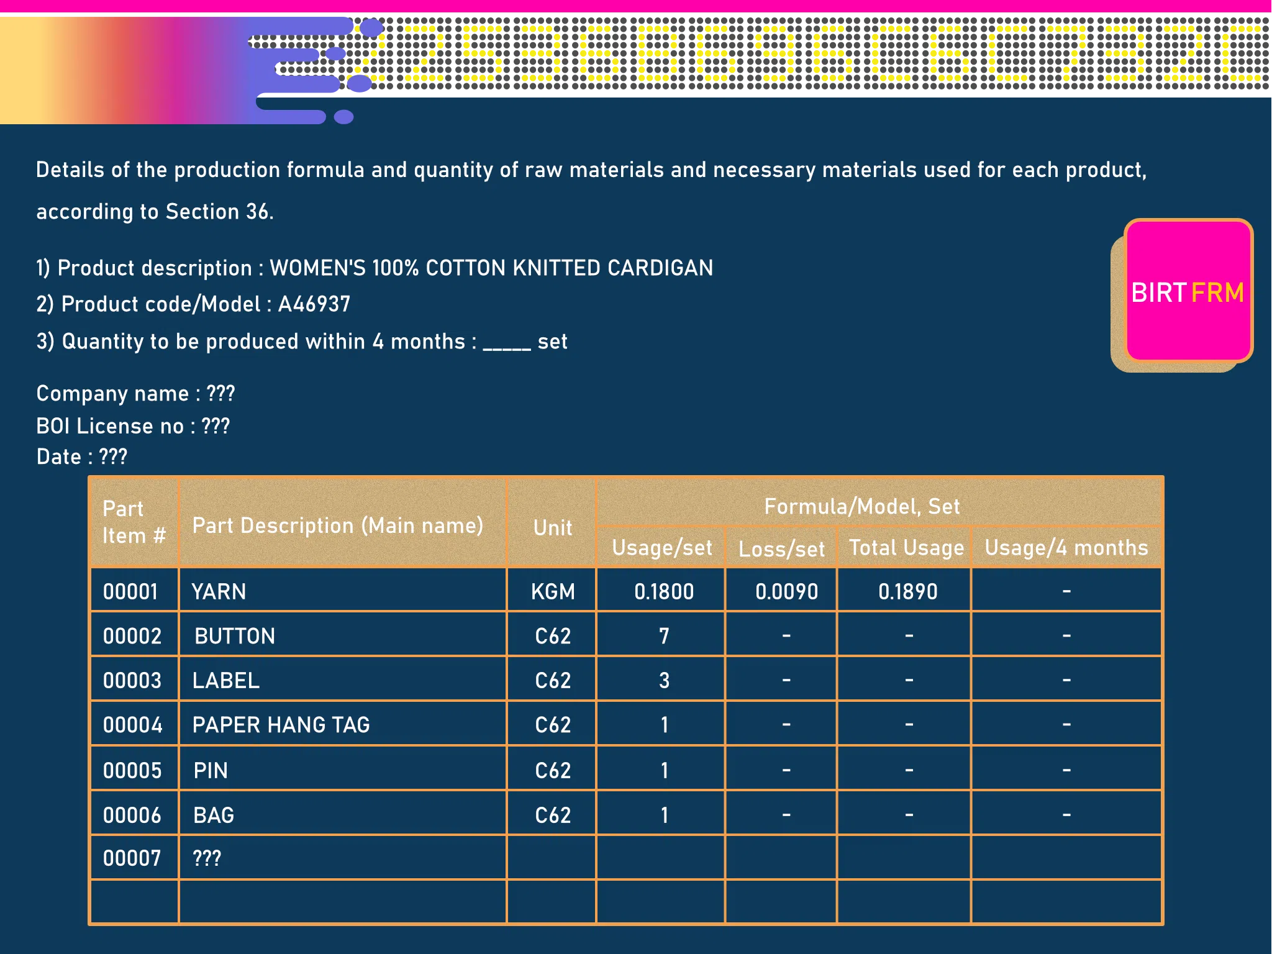Click the ??? description in row 00007
The height and width of the screenshot is (954, 1272).
(207, 858)
